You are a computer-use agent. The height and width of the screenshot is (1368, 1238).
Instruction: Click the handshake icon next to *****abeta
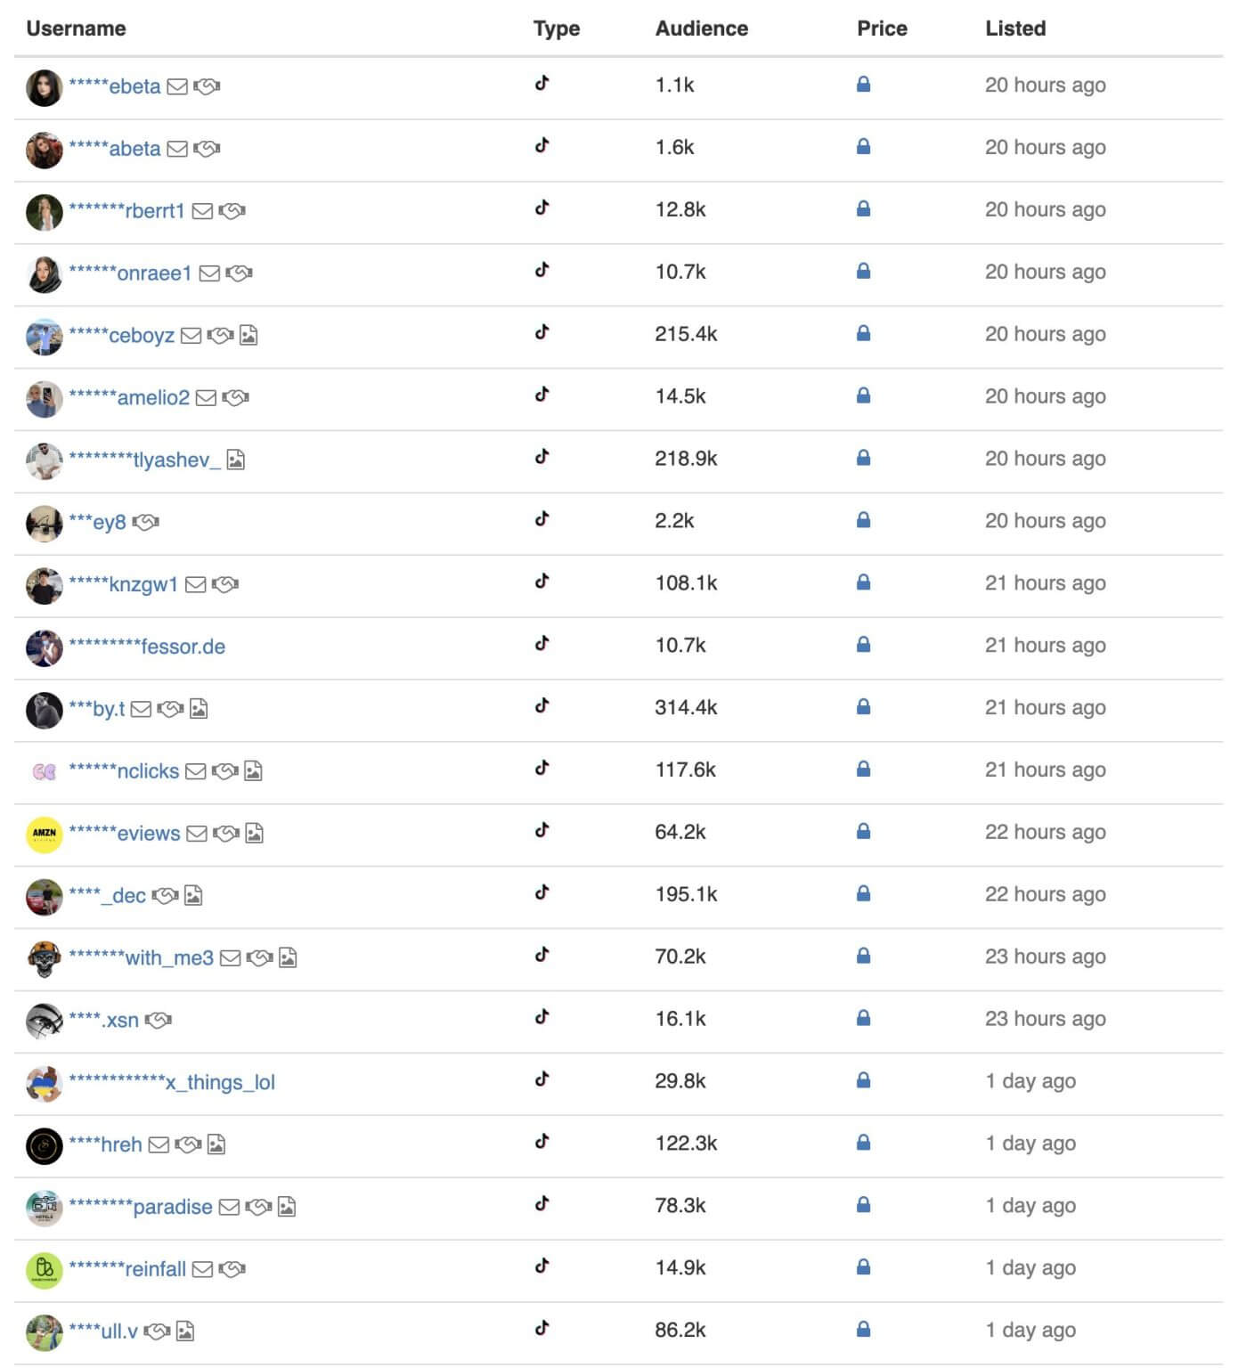coord(207,149)
